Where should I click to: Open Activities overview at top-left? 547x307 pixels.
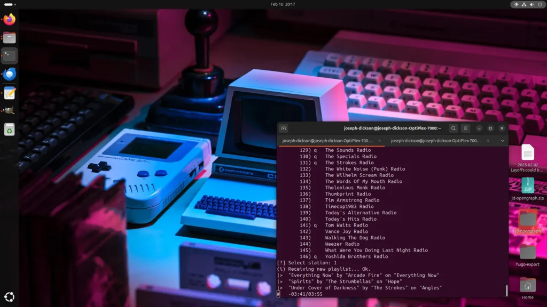click(10, 4)
